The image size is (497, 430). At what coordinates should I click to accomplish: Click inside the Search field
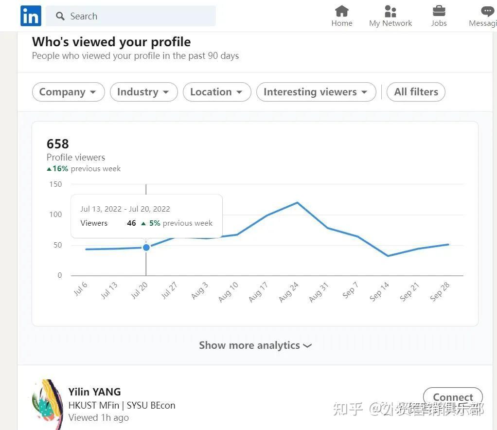(x=131, y=16)
